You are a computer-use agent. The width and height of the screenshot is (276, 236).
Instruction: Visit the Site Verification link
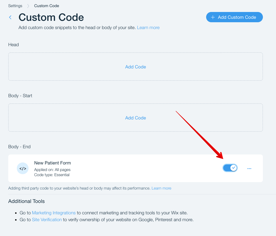point(47,220)
